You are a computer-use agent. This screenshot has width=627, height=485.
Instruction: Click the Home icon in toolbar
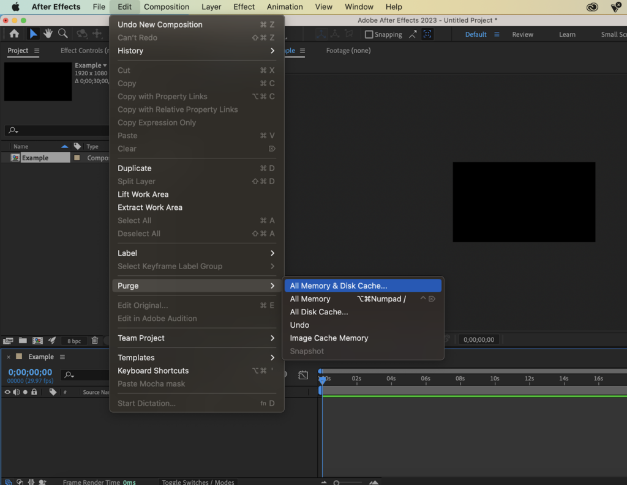tap(14, 34)
